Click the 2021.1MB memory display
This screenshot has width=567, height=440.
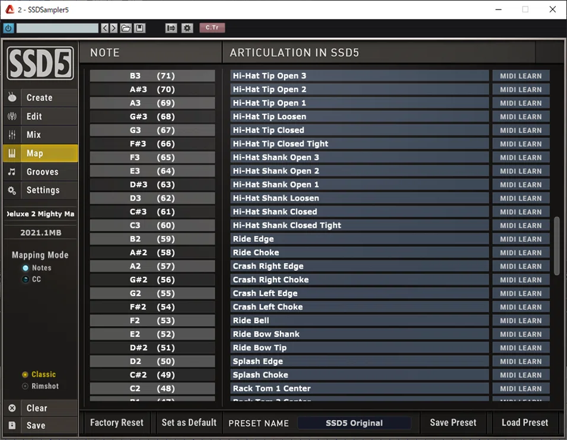(40, 232)
